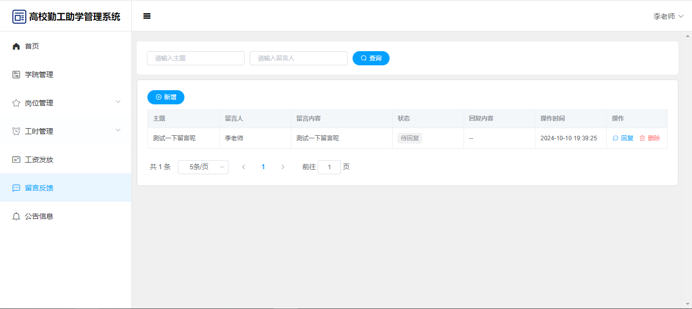Click the chat bubble icon for 留言反馈
Screen dimensions: 692x309
(x=16, y=188)
